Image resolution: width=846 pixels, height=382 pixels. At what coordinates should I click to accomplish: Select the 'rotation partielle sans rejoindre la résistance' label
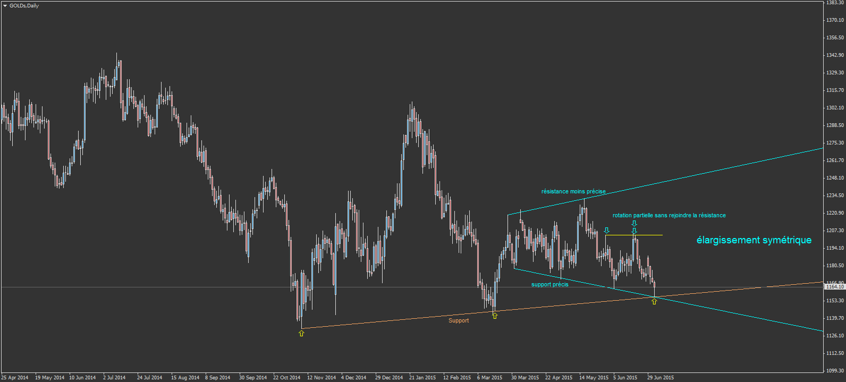pos(669,215)
